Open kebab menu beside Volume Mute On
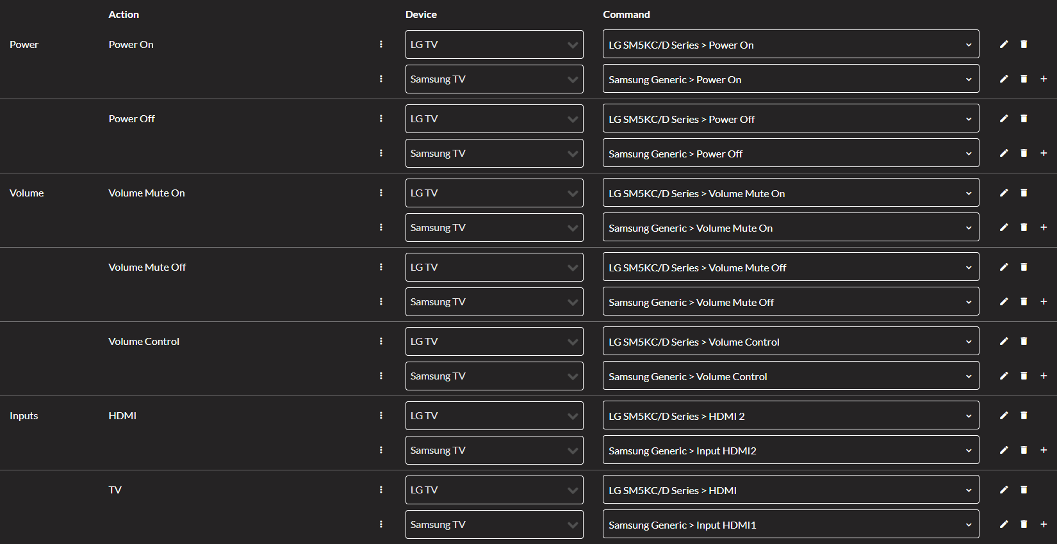The height and width of the screenshot is (544, 1057). point(381,193)
